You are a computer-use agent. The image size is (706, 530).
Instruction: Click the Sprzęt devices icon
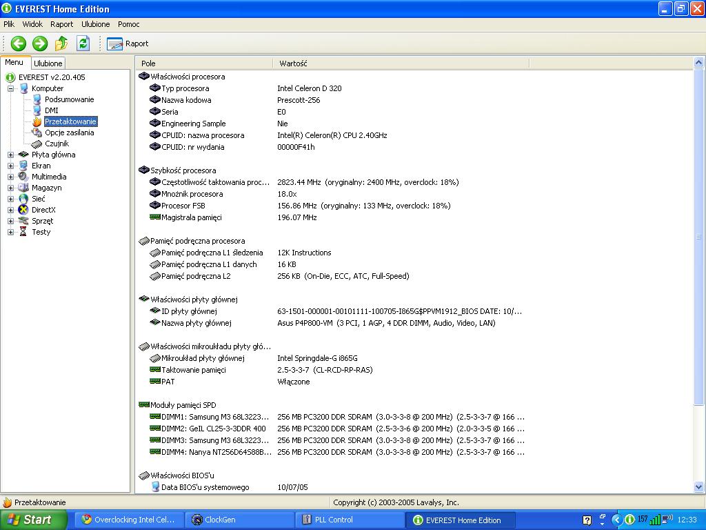coord(23,221)
